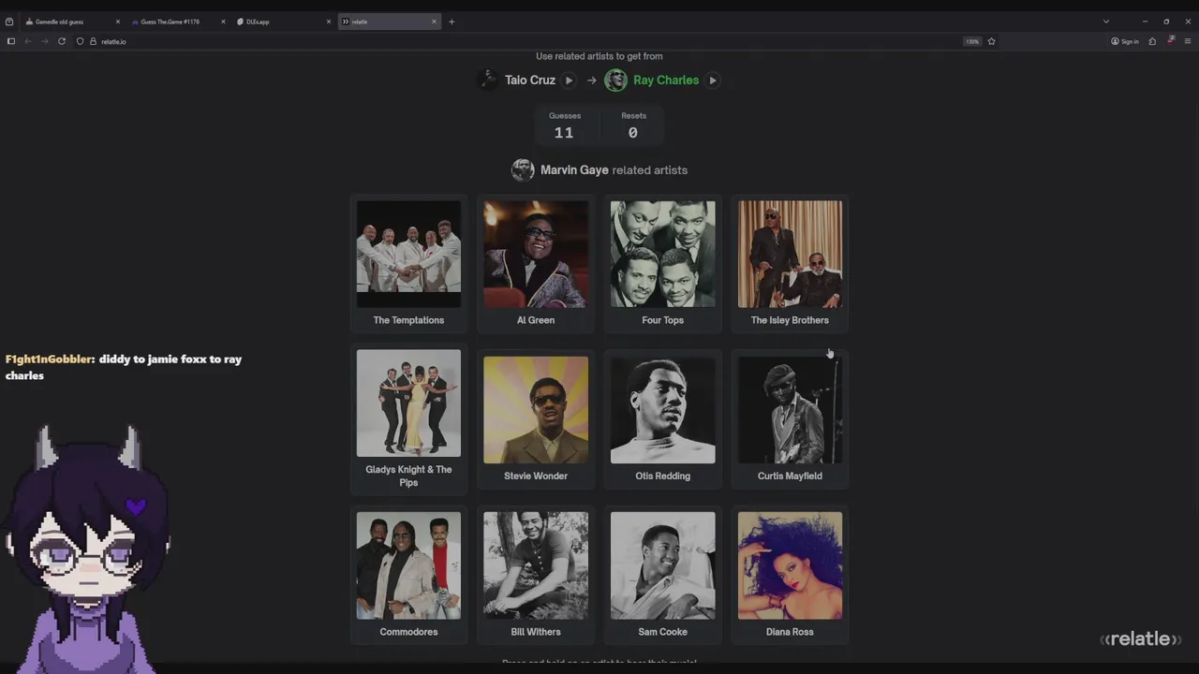Screen dimensions: 1199x674
Task: Select The Isley Brothers card
Action: (x=790, y=264)
